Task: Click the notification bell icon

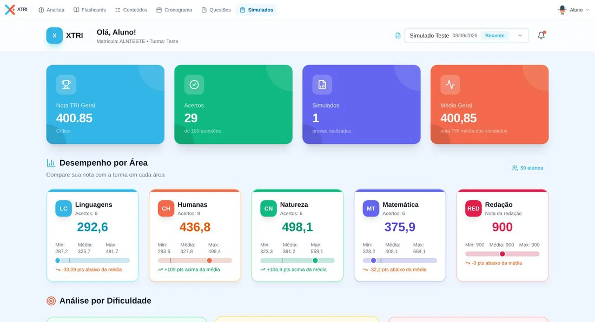Action: point(541,35)
